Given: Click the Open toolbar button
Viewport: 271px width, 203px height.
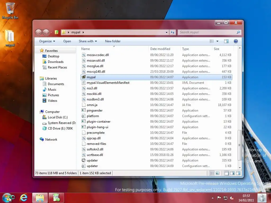Looking at the screenshot, I should [67, 41].
